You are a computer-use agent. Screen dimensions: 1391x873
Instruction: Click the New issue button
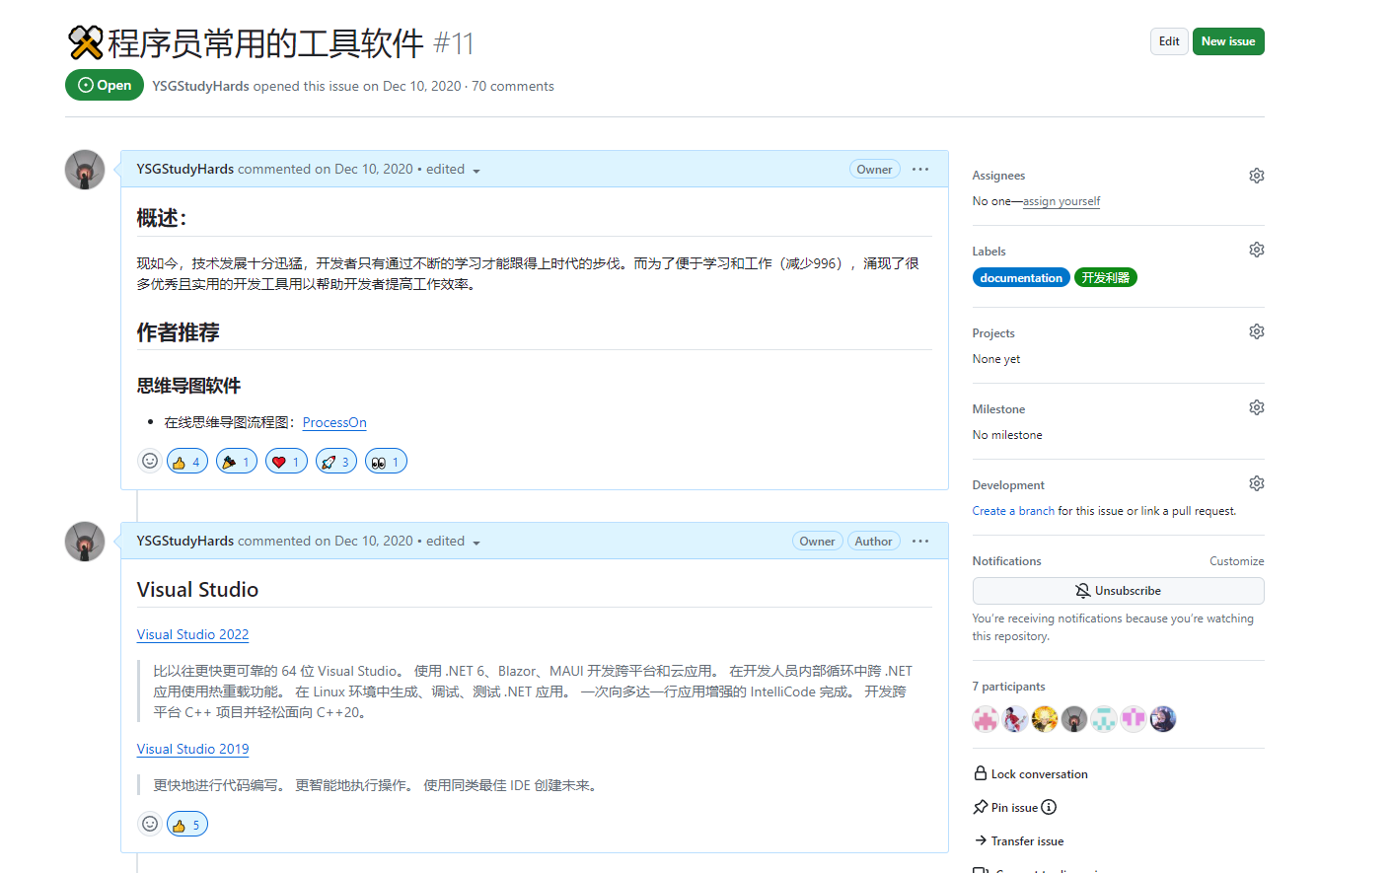pos(1227,40)
